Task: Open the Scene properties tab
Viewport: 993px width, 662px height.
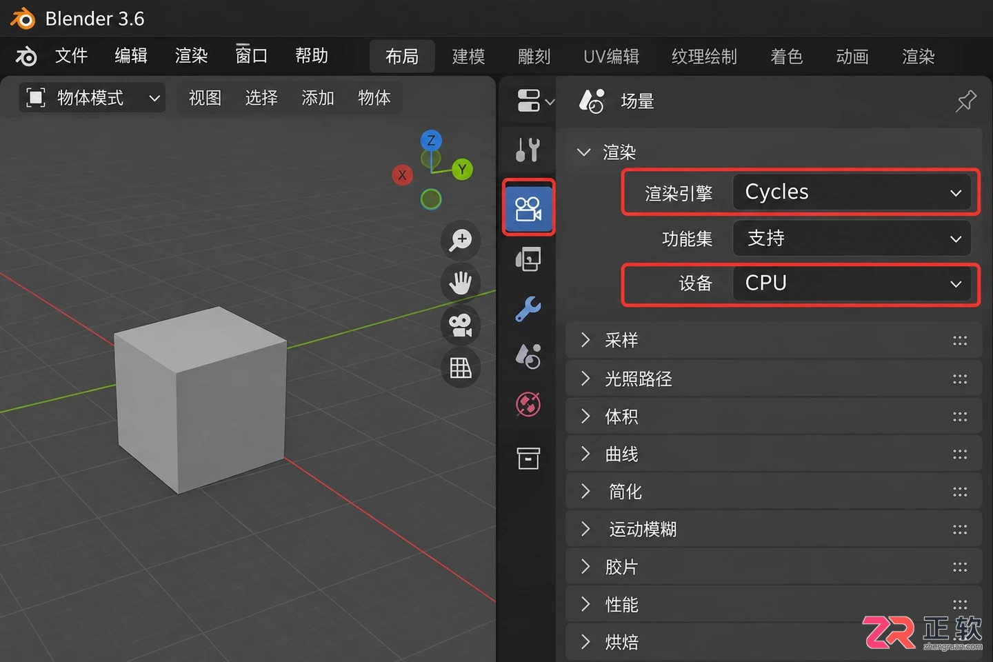Action: [528, 357]
